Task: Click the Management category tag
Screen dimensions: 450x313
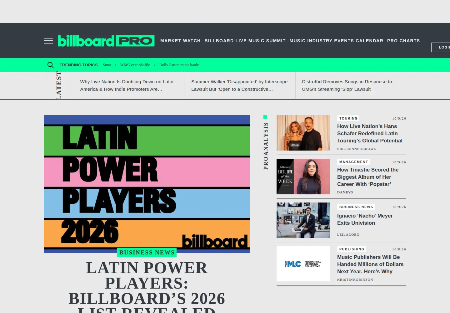Action: 353,162
